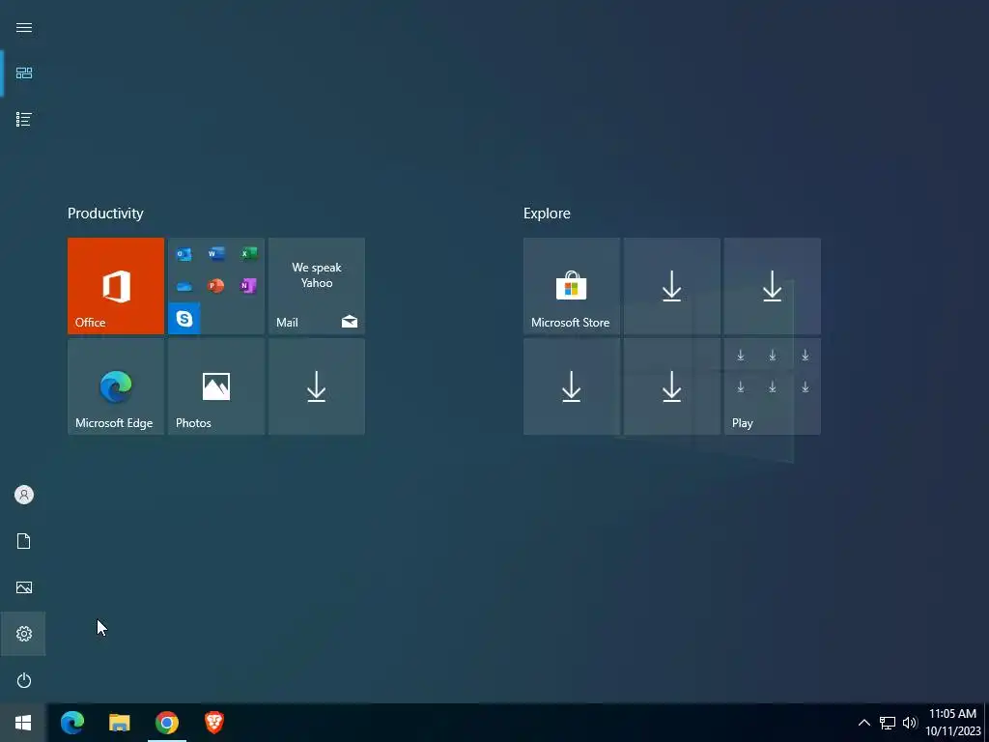This screenshot has height=742, width=989.
Task: Open the Skype tile
Action: (x=184, y=318)
